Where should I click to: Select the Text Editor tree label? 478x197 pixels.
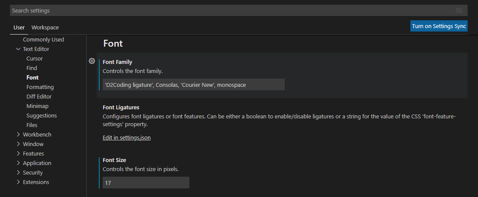36,49
